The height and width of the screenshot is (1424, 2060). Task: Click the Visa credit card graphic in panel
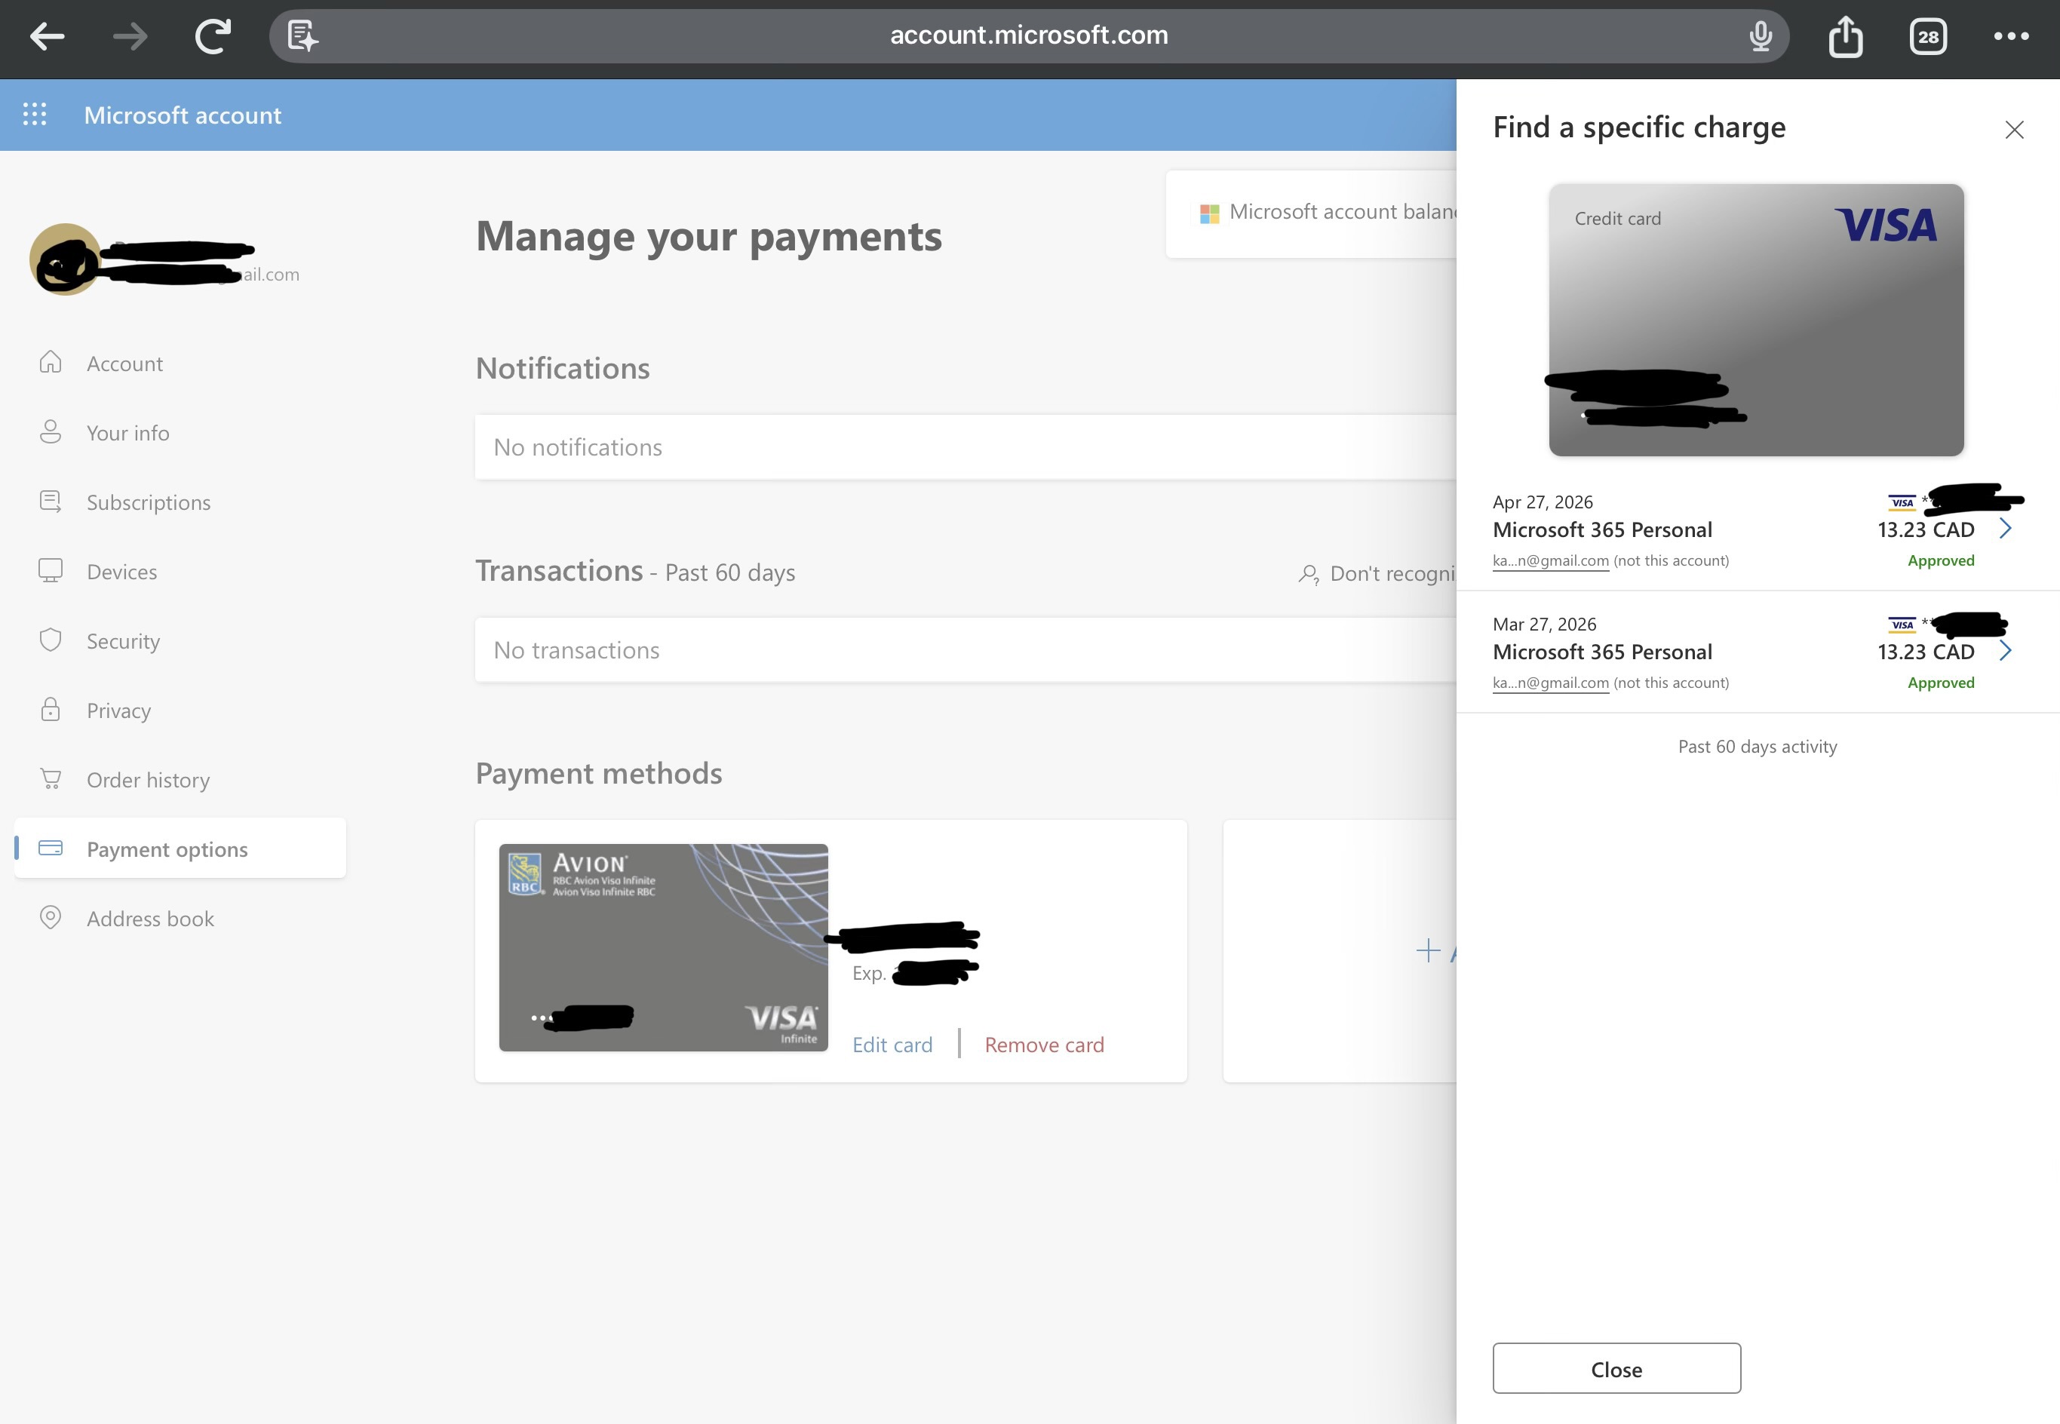(1756, 319)
